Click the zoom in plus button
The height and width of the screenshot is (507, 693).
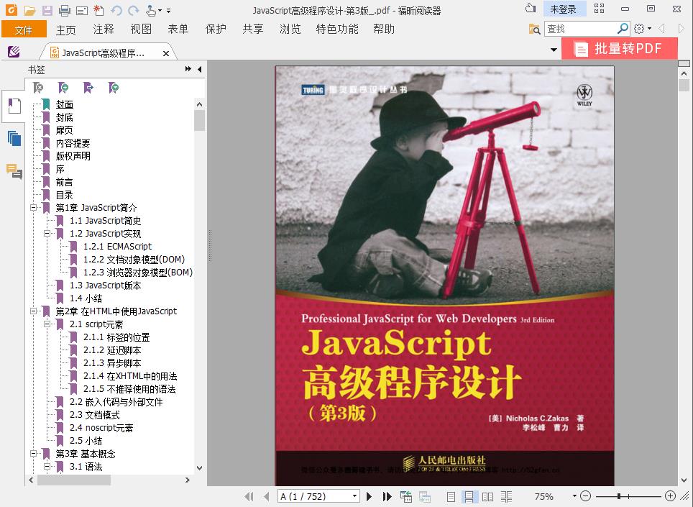click(670, 496)
